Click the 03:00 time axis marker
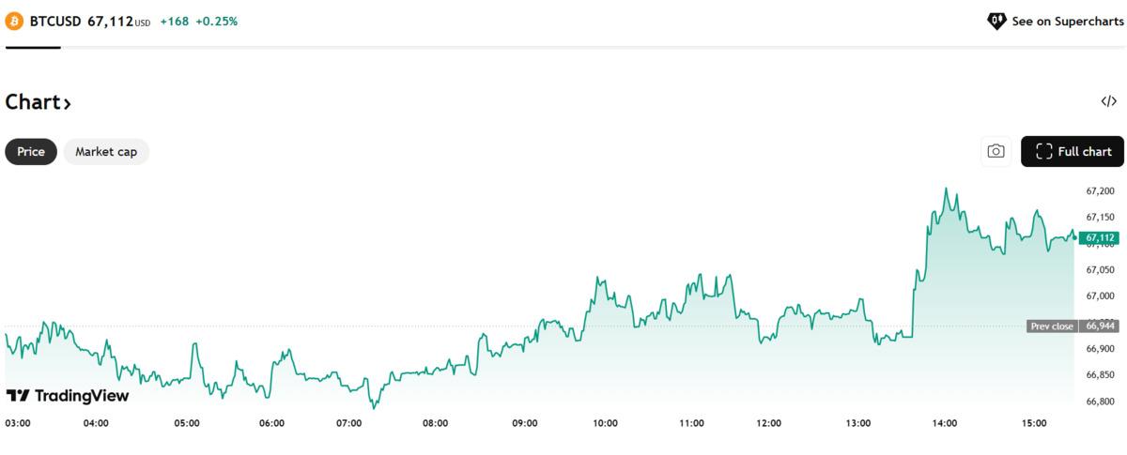Screen dimensions: 1127x455 18,423
